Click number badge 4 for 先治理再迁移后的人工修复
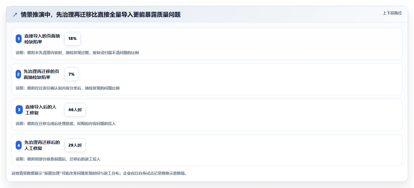The image size is (414, 188). point(19,145)
